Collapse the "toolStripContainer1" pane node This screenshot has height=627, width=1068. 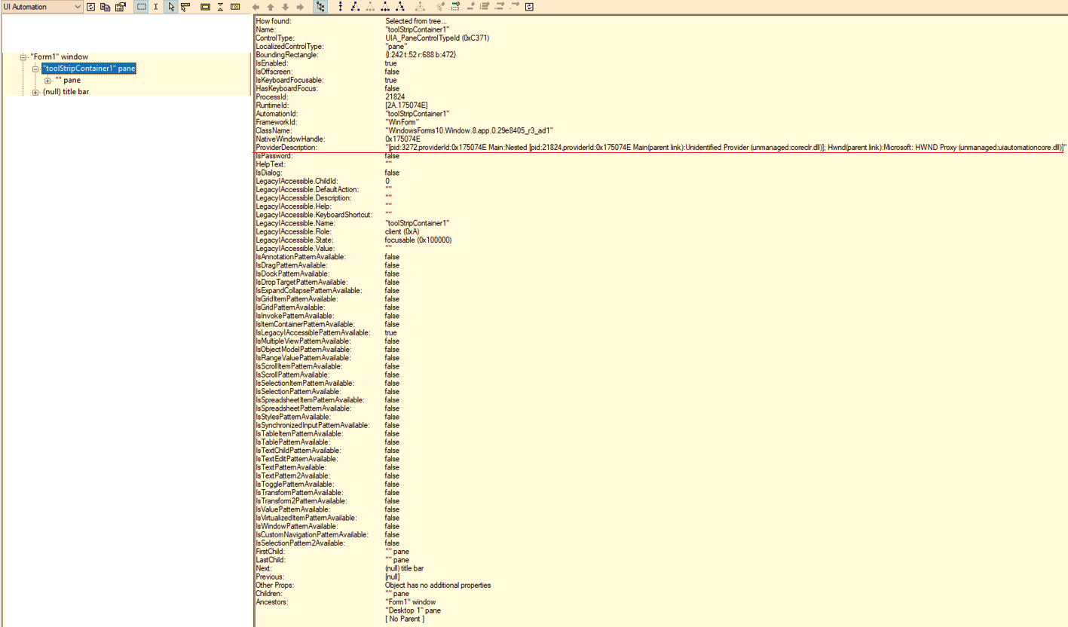(35, 69)
